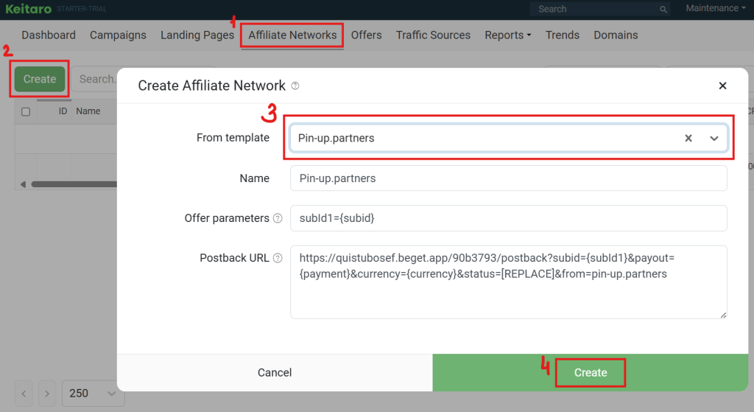Go to next page arrow

(46, 394)
